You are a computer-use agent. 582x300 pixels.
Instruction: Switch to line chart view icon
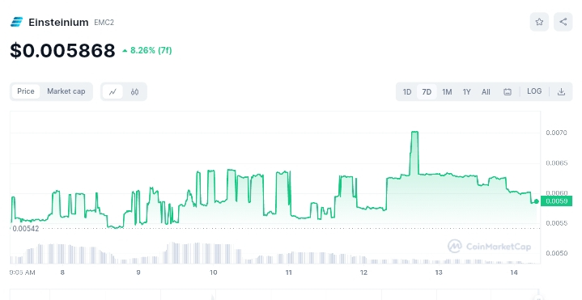113,91
